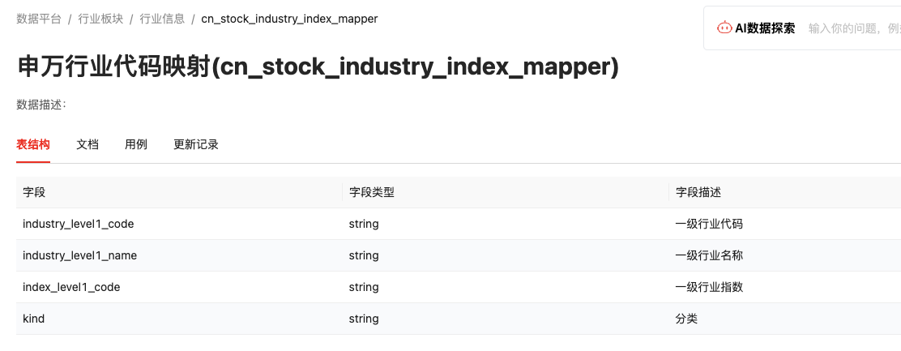
Task: Select the 表结构 tab
Action: tap(33, 144)
